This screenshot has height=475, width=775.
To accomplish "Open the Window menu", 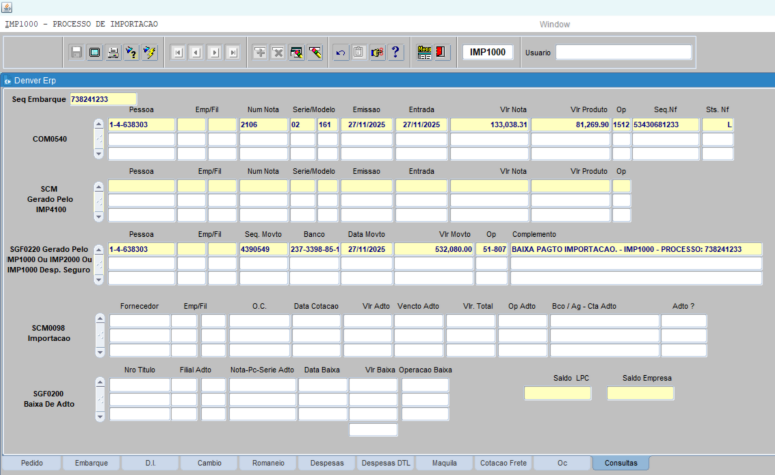I will [554, 24].
